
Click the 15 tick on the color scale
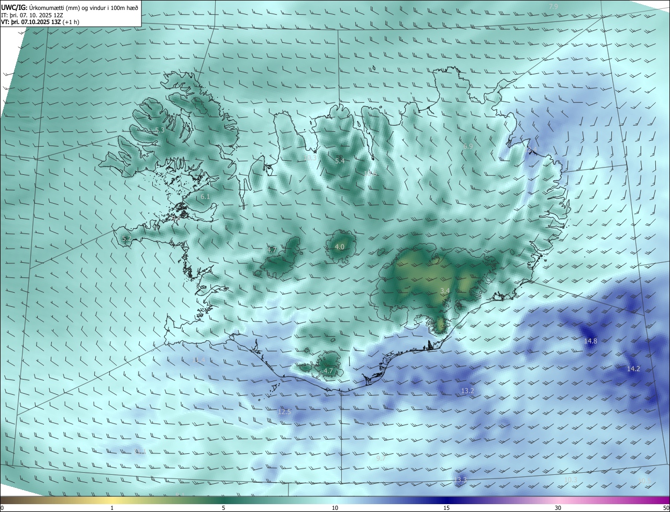click(446, 508)
